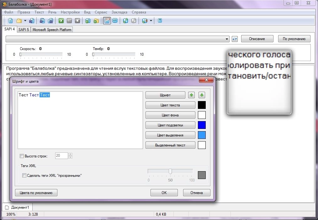318x220 pixels.
Task: Expand the arrow next to Open folder icon
Action: click(25, 21)
